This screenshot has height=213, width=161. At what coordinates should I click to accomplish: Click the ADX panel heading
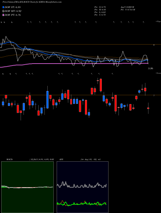[61, 159]
